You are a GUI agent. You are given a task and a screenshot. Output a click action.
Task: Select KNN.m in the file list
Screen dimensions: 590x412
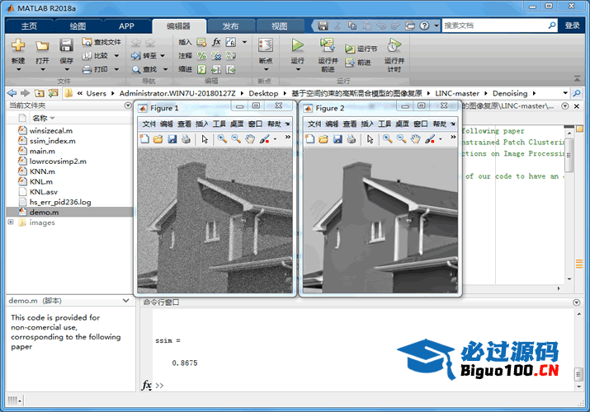coord(70,171)
